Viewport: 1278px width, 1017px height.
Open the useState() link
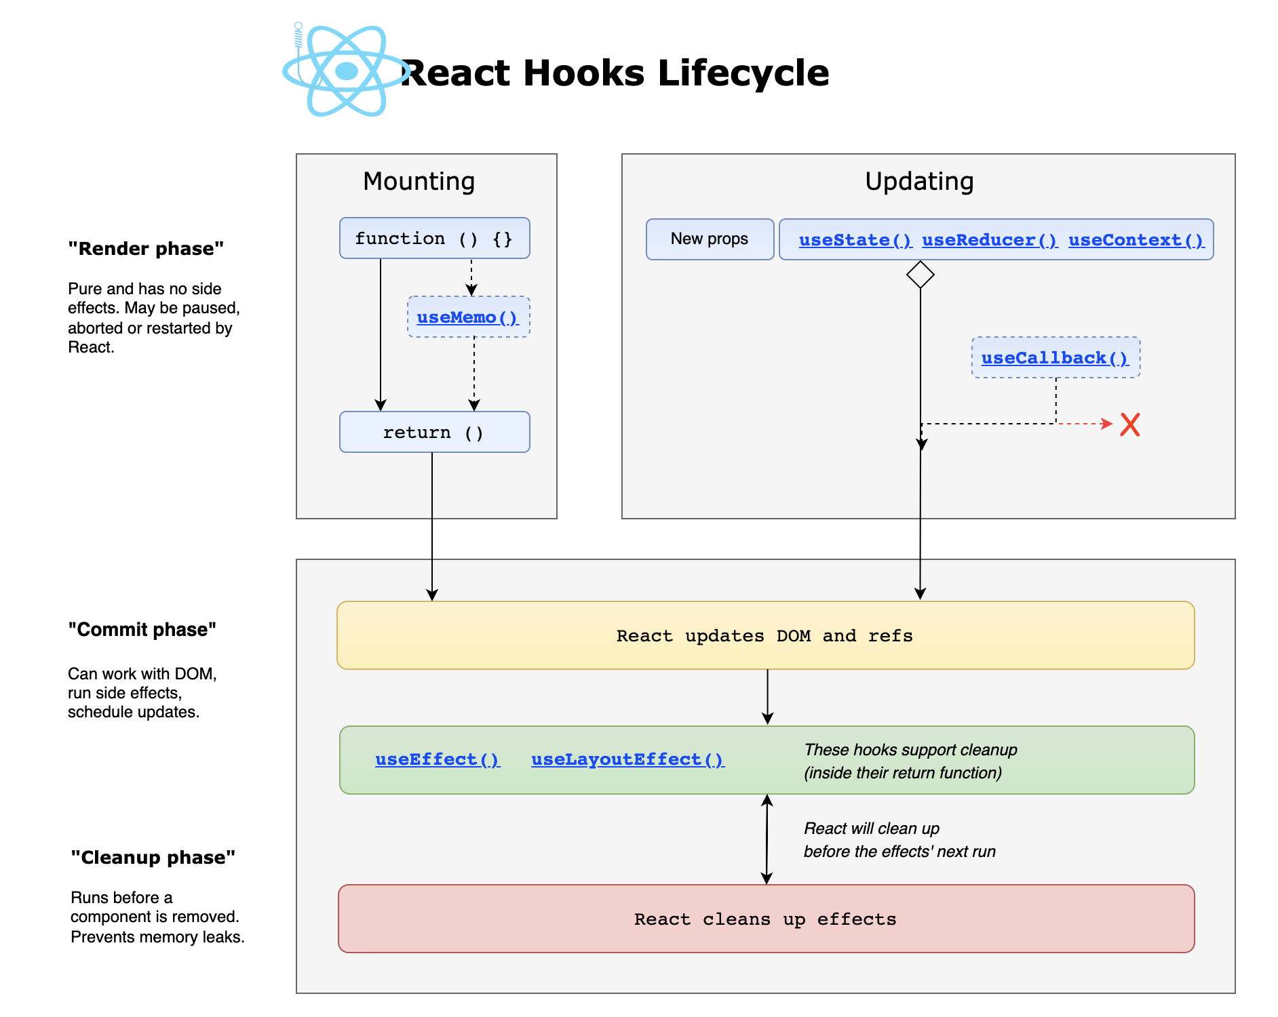(855, 240)
